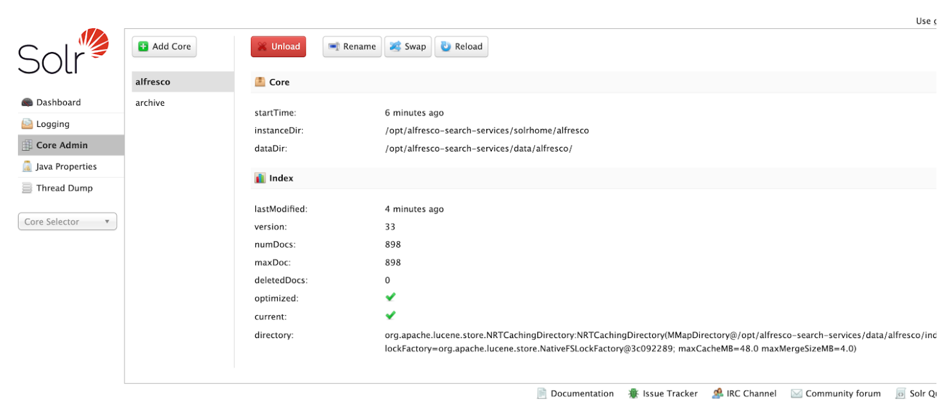This screenshot has width=939, height=408.
Task: Click the Rename button
Action: pos(352,47)
